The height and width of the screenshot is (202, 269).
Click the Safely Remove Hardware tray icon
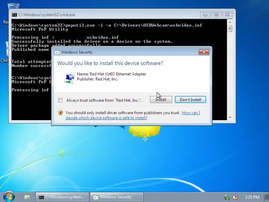227,197
